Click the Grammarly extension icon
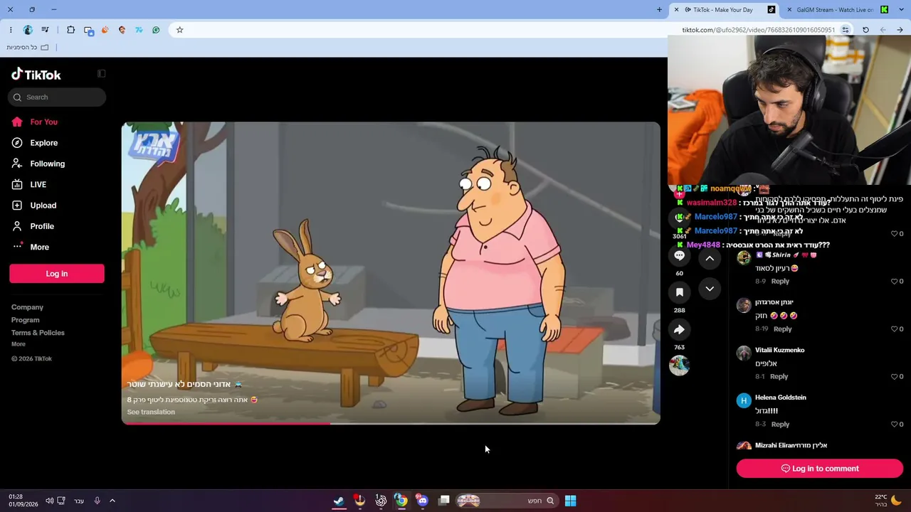Screen dimensions: 911x512 pos(156,30)
